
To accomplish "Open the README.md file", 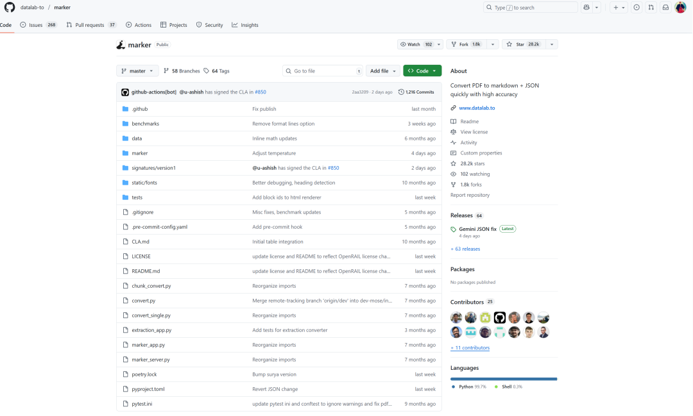I will click(x=146, y=271).
